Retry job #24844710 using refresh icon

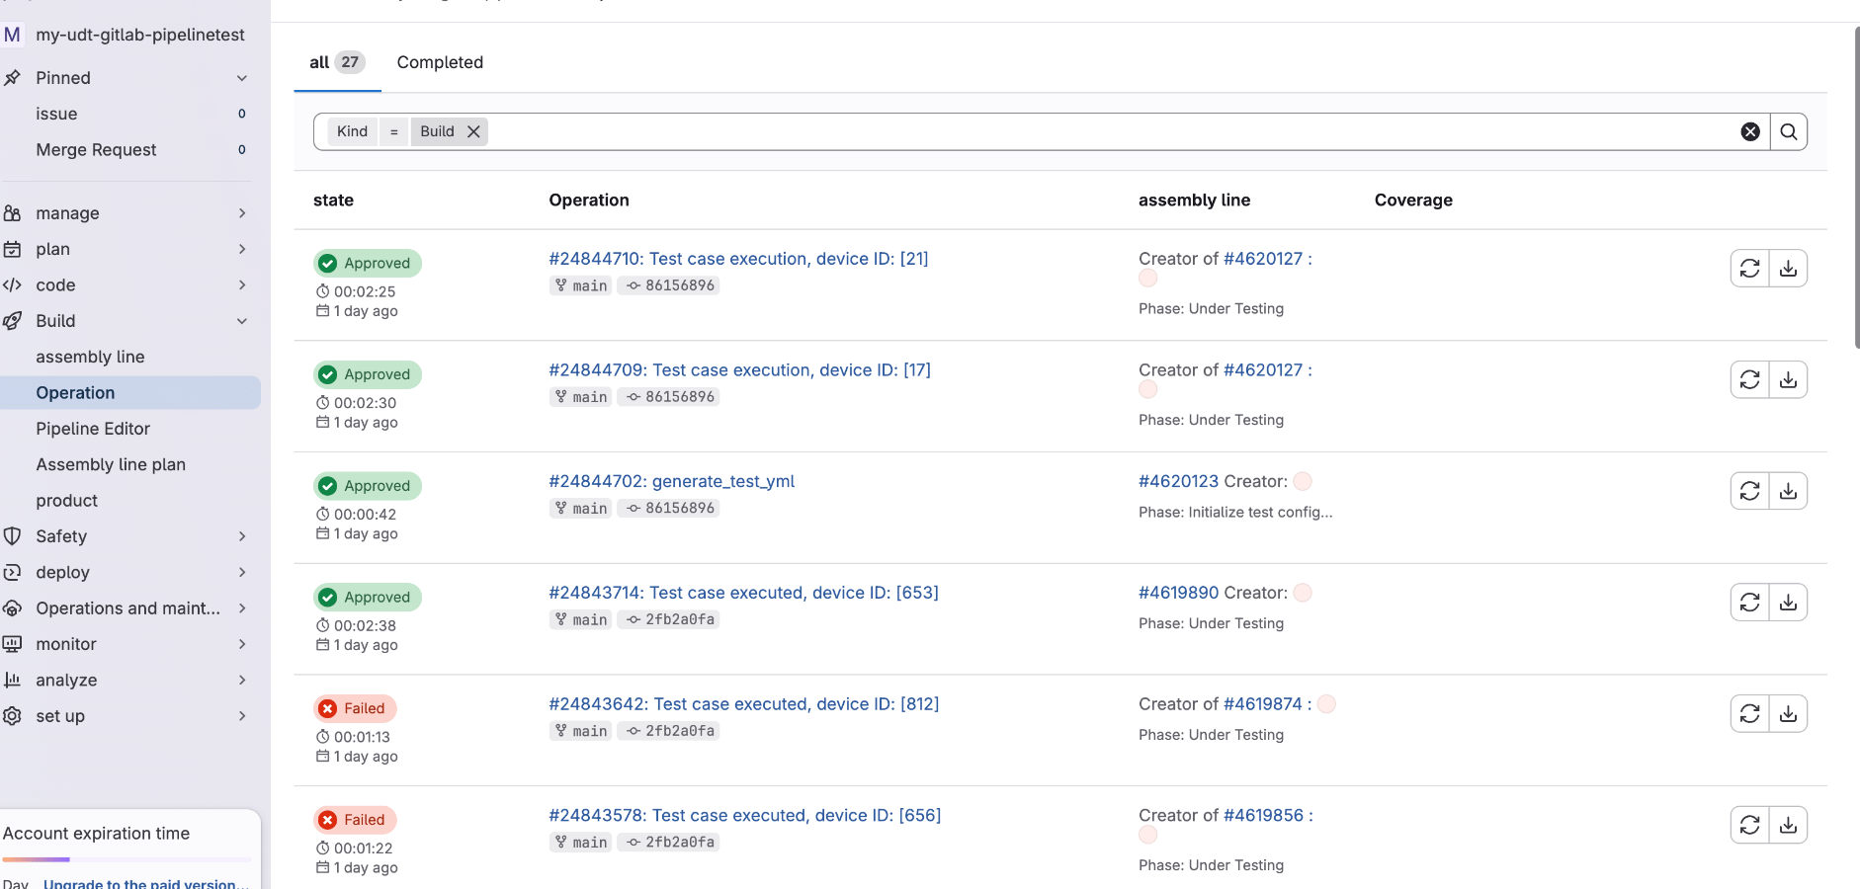[1749, 269]
